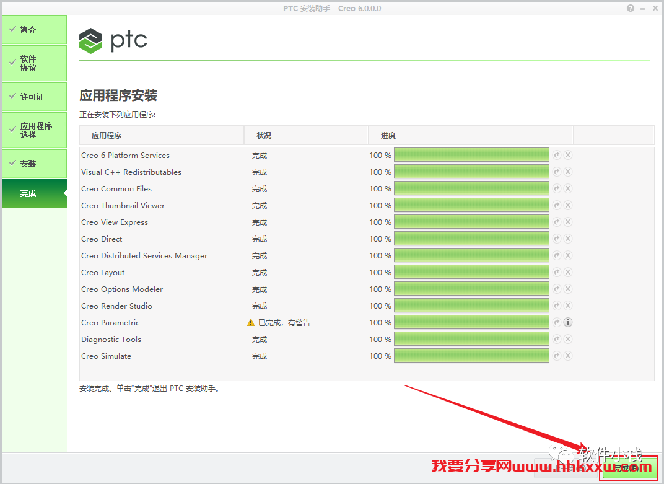Click retry arrow icon for Creo Parametric

pos(557,322)
